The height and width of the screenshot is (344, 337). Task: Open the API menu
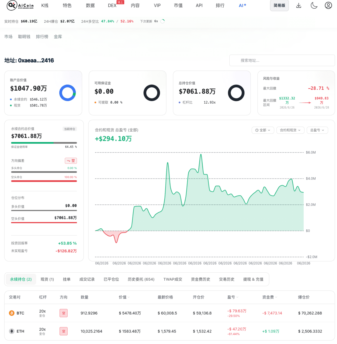point(199,5)
